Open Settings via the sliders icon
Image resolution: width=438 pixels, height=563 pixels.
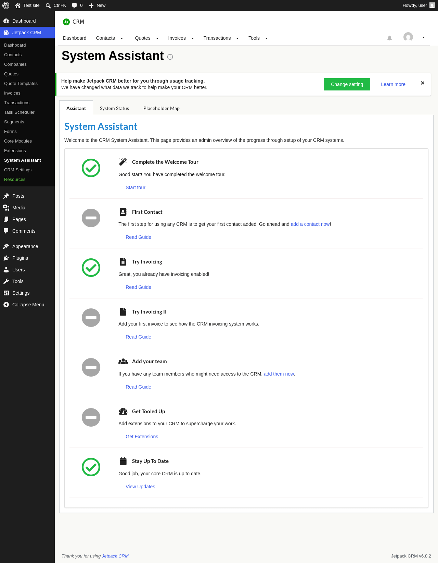click(x=6, y=293)
